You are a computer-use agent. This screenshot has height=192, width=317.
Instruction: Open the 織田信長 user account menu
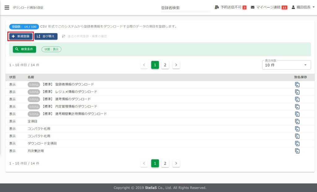[x=303, y=7]
